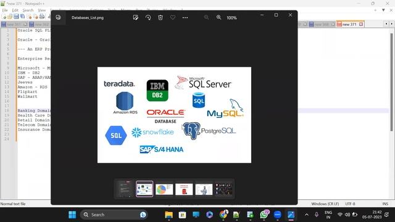395x222 pixels.
Task: Zoom out of the image in Photos
Action: (206, 17)
